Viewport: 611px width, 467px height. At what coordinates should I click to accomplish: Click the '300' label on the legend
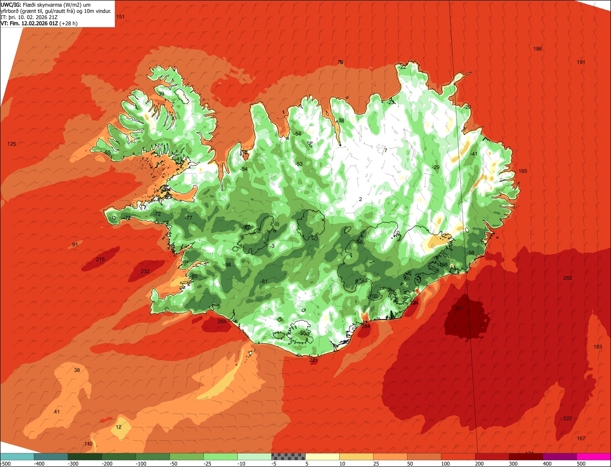point(514,463)
